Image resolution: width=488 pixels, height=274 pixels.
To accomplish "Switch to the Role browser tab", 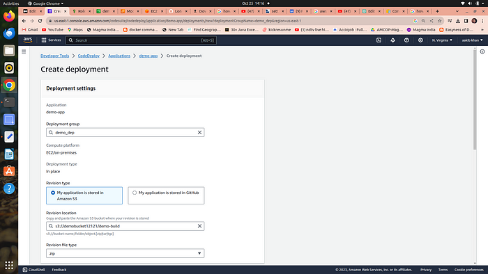I will click(82, 11).
